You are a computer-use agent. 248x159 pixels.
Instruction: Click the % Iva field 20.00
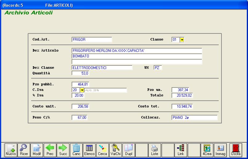coord(78,95)
